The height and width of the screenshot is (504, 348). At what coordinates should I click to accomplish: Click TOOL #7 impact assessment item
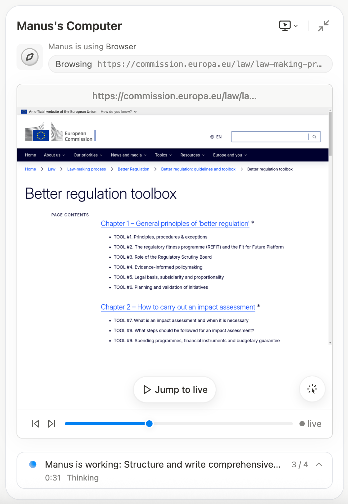pos(181,320)
